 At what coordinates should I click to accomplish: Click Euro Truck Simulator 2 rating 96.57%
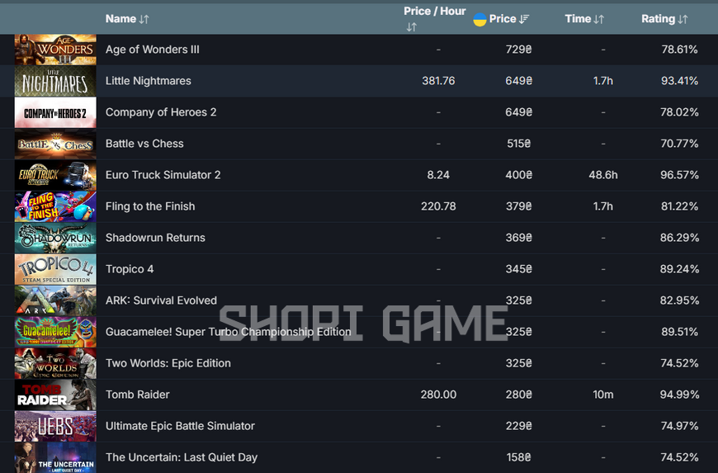click(x=679, y=175)
